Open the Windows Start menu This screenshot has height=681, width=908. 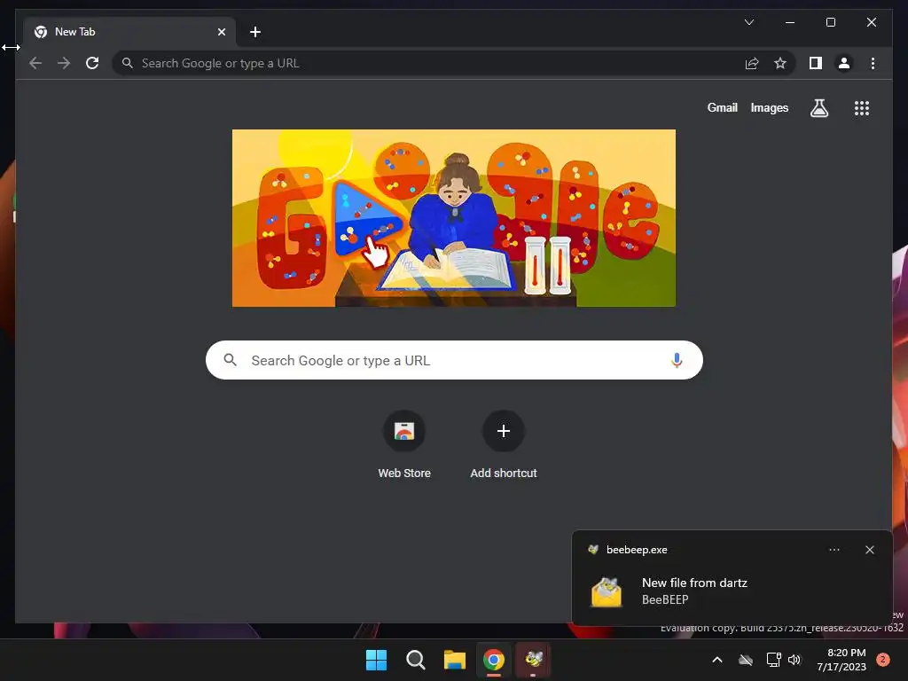[x=376, y=660]
